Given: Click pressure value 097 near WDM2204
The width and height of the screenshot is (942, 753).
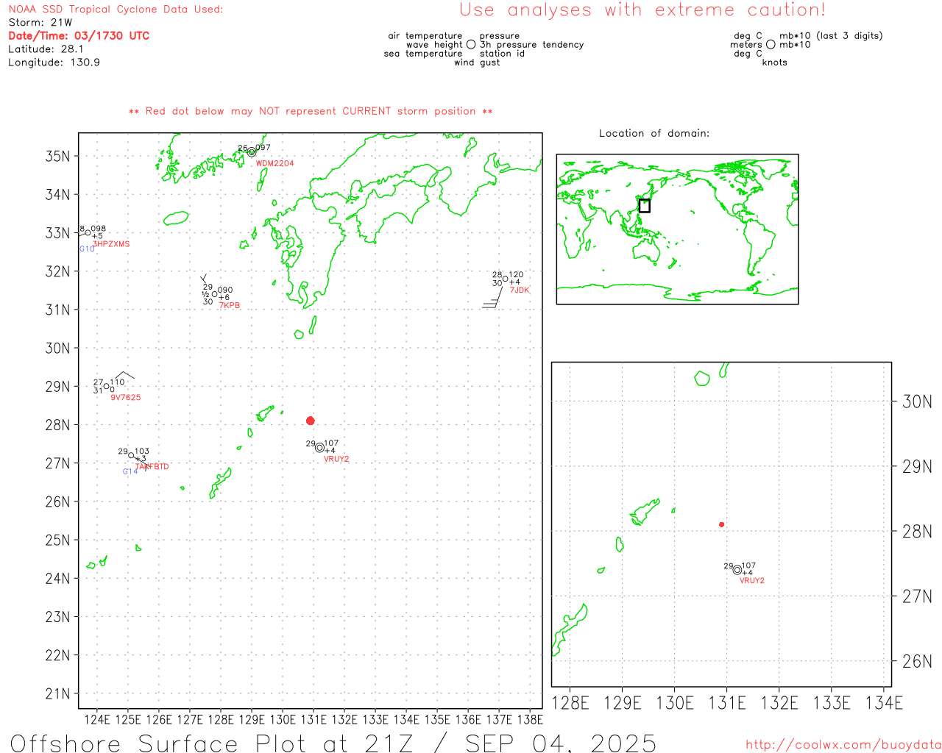Looking at the screenshot, I should click(x=263, y=147).
